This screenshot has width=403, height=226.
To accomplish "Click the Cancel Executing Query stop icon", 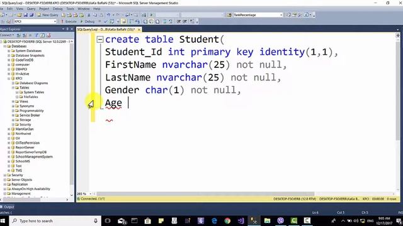I will coord(99,21).
